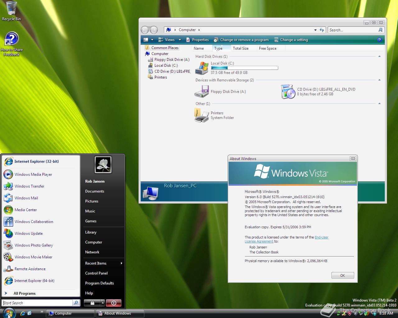398x318 pixels.
Task: Click the Start orb button
Action: [x=9, y=313]
